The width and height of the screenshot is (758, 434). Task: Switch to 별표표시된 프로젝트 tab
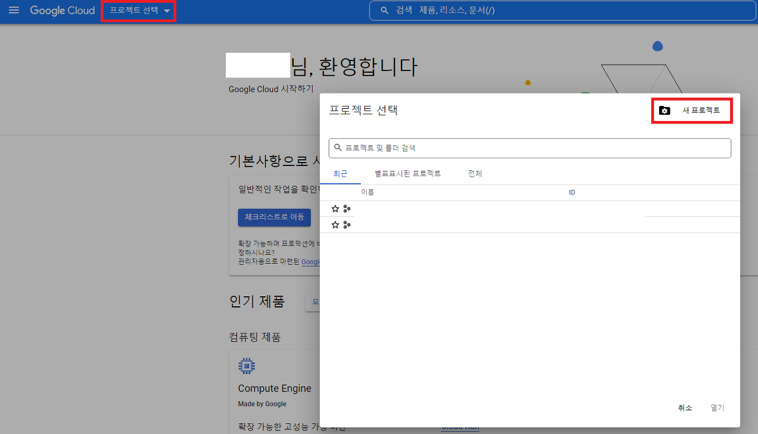pyautogui.click(x=408, y=174)
